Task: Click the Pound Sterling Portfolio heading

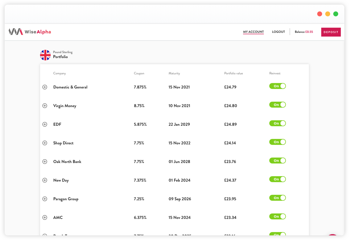Action: pos(63,54)
